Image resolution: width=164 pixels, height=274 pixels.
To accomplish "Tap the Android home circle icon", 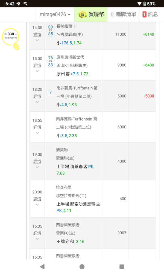I will [x=82, y=267].
